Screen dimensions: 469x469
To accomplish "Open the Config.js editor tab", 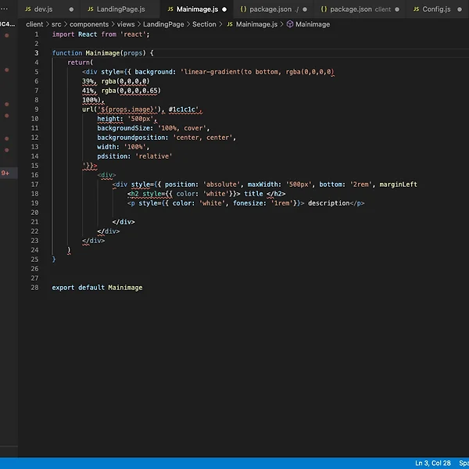I will click(435, 9).
